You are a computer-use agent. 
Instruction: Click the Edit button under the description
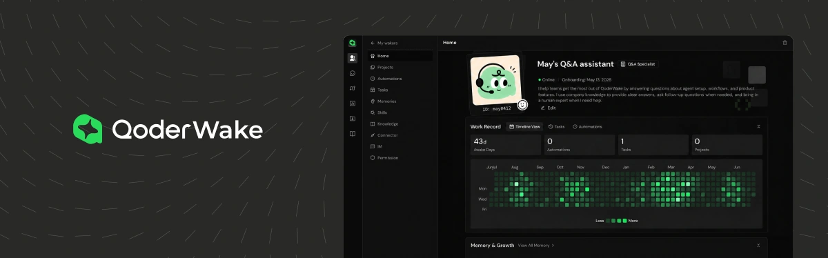pos(549,108)
